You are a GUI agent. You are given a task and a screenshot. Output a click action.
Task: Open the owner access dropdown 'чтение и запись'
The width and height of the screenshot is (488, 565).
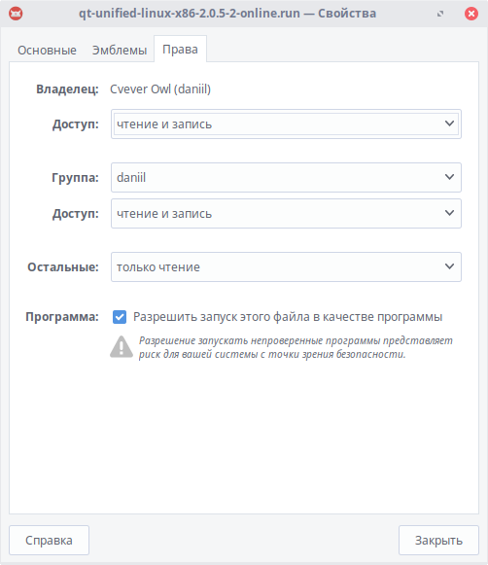click(286, 124)
